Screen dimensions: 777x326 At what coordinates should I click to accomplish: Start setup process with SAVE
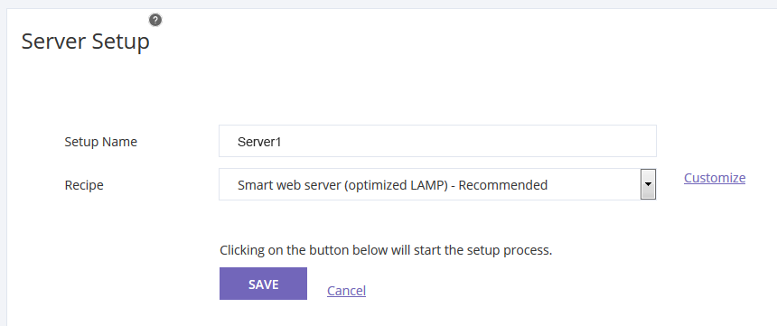coord(263,284)
